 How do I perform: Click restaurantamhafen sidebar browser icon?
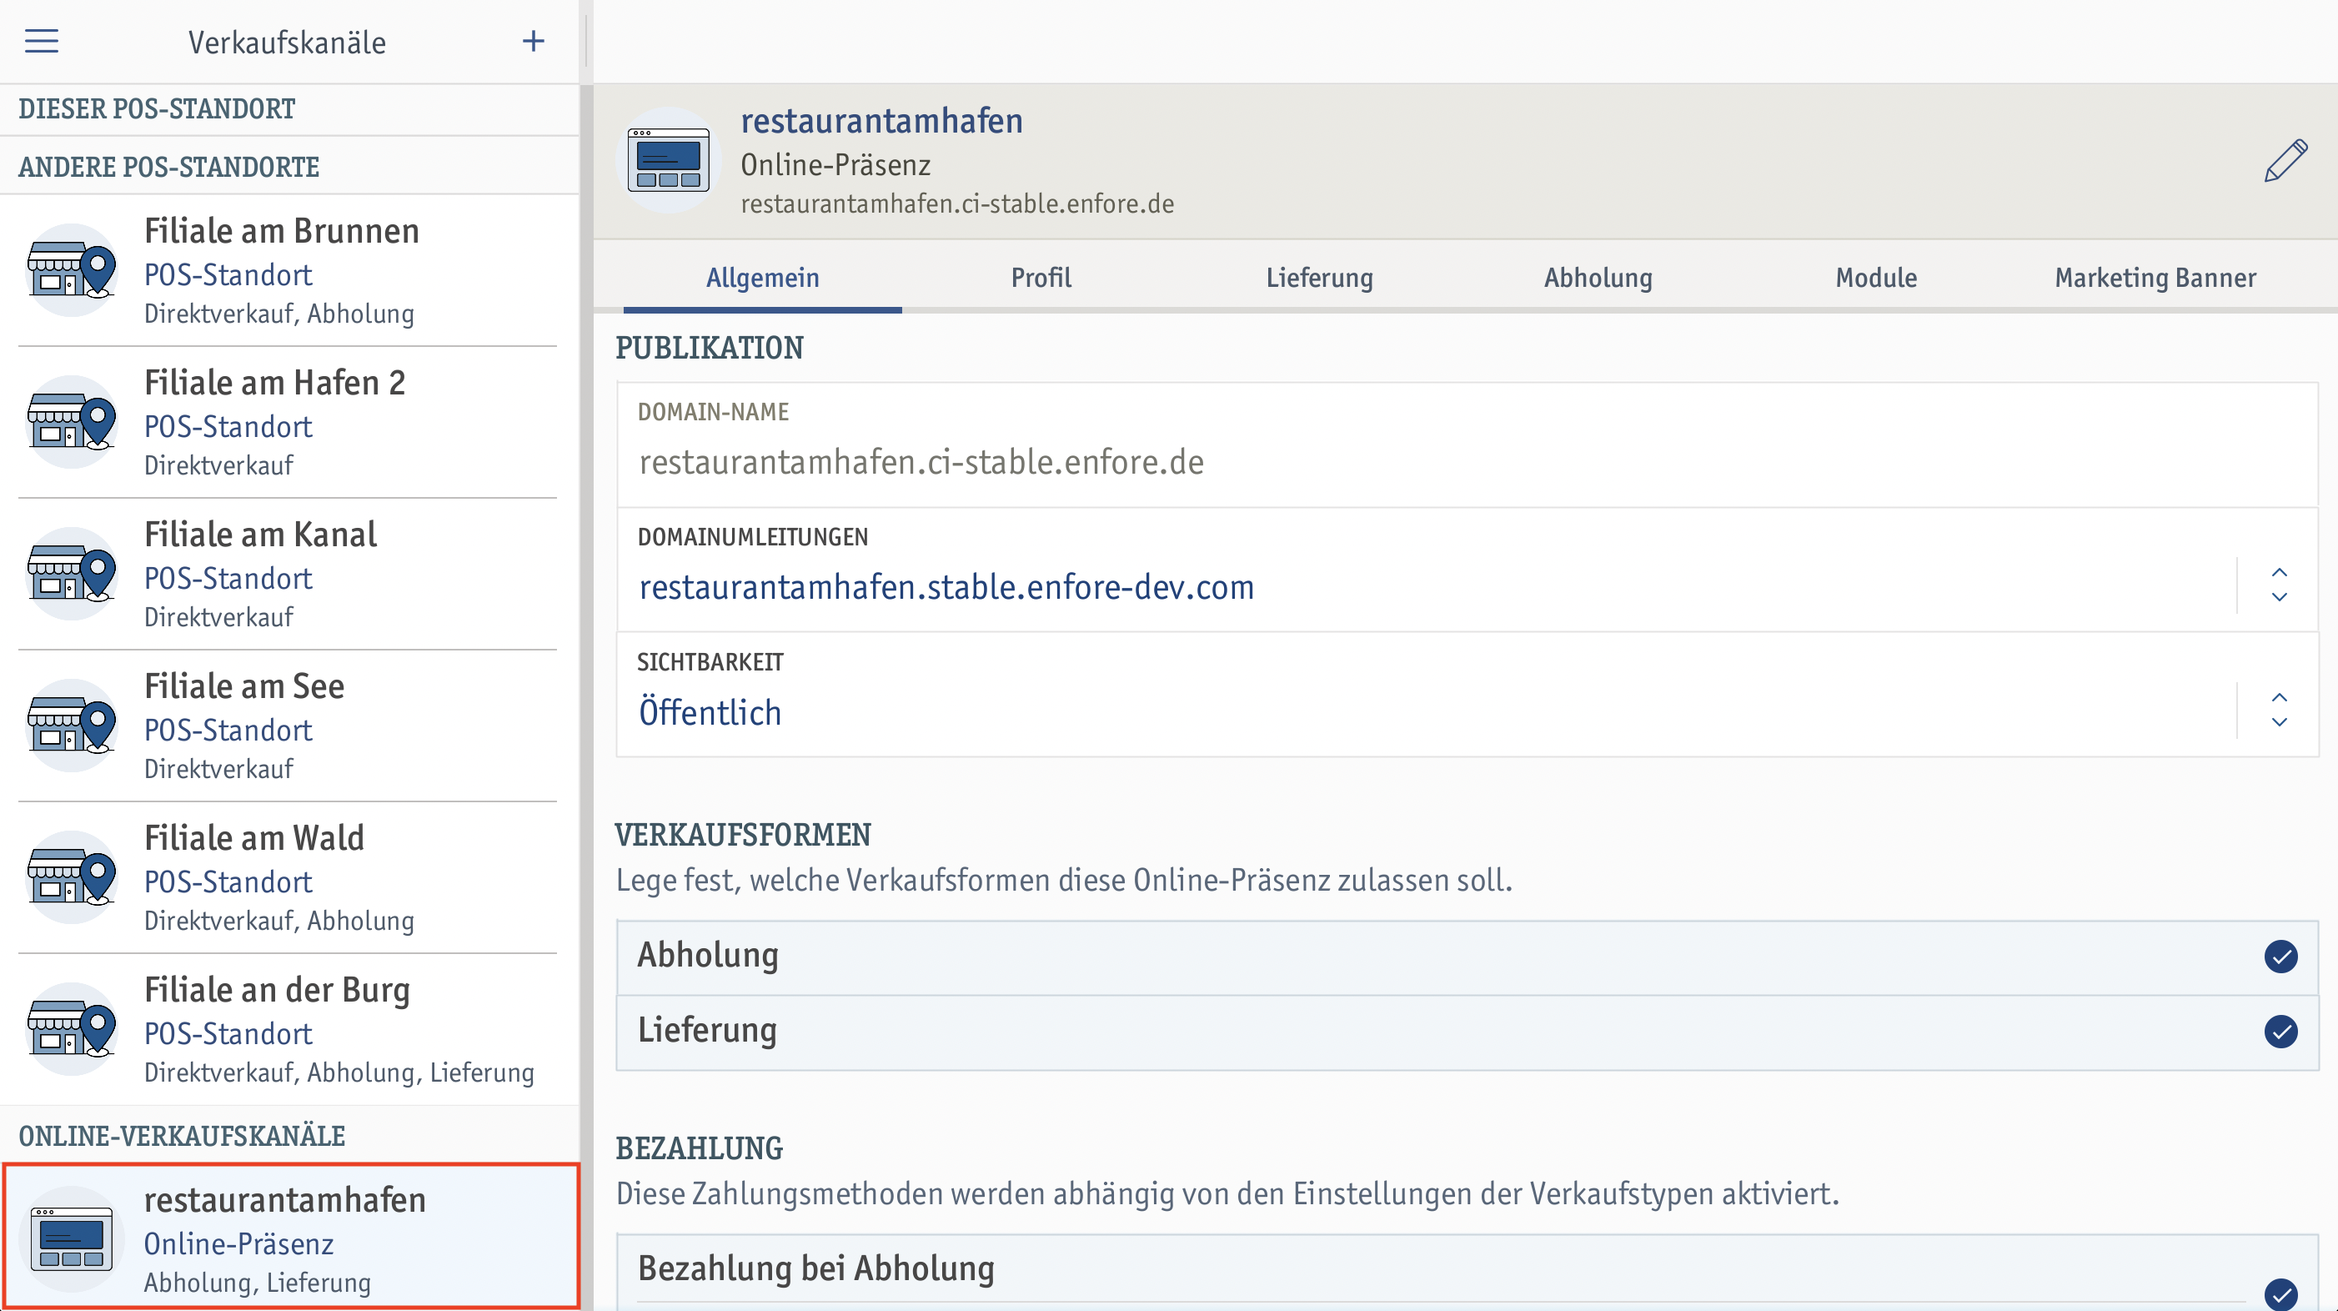(x=72, y=1238)
